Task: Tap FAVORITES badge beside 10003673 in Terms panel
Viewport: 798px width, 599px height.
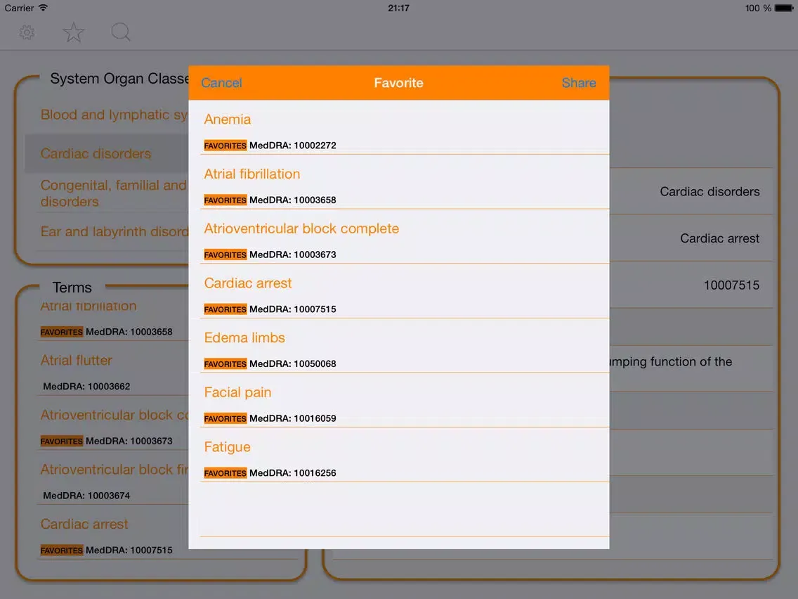Action: coord(62,441)
